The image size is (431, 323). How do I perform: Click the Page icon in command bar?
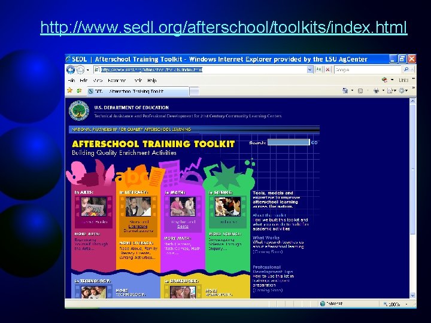coord(390,90)
